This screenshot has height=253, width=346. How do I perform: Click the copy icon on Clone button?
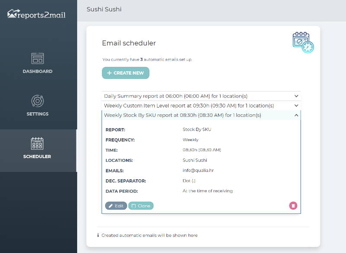click(134, 206)
